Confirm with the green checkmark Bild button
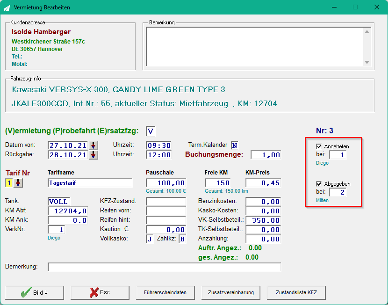The height and width of the screenshot is (305, 388). 35,293
